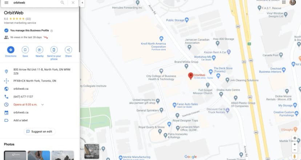The image size is (301, 160).
Task: Toggle the Satellite layer thumbnail
Action: (x=92, y=151)
